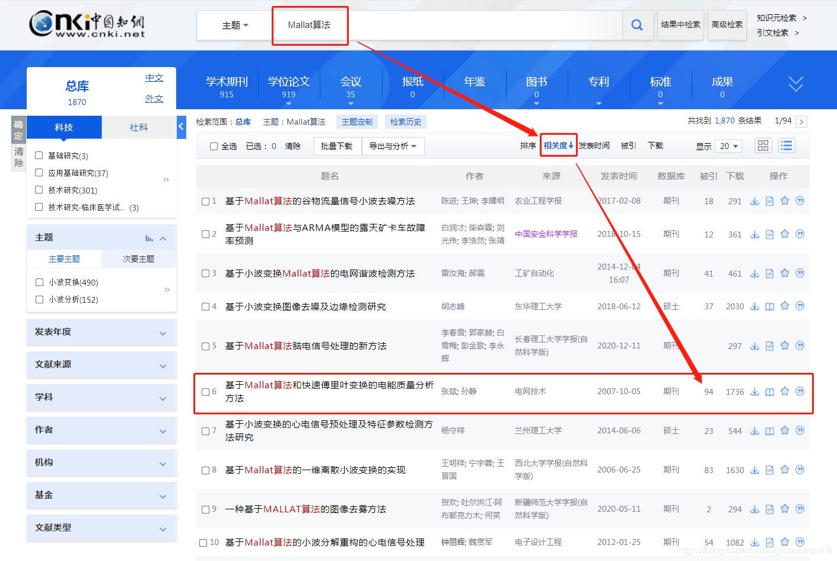Select the 全选 checkbox to select all results
This screenshot has height=561, width=837.
[214, 145]
